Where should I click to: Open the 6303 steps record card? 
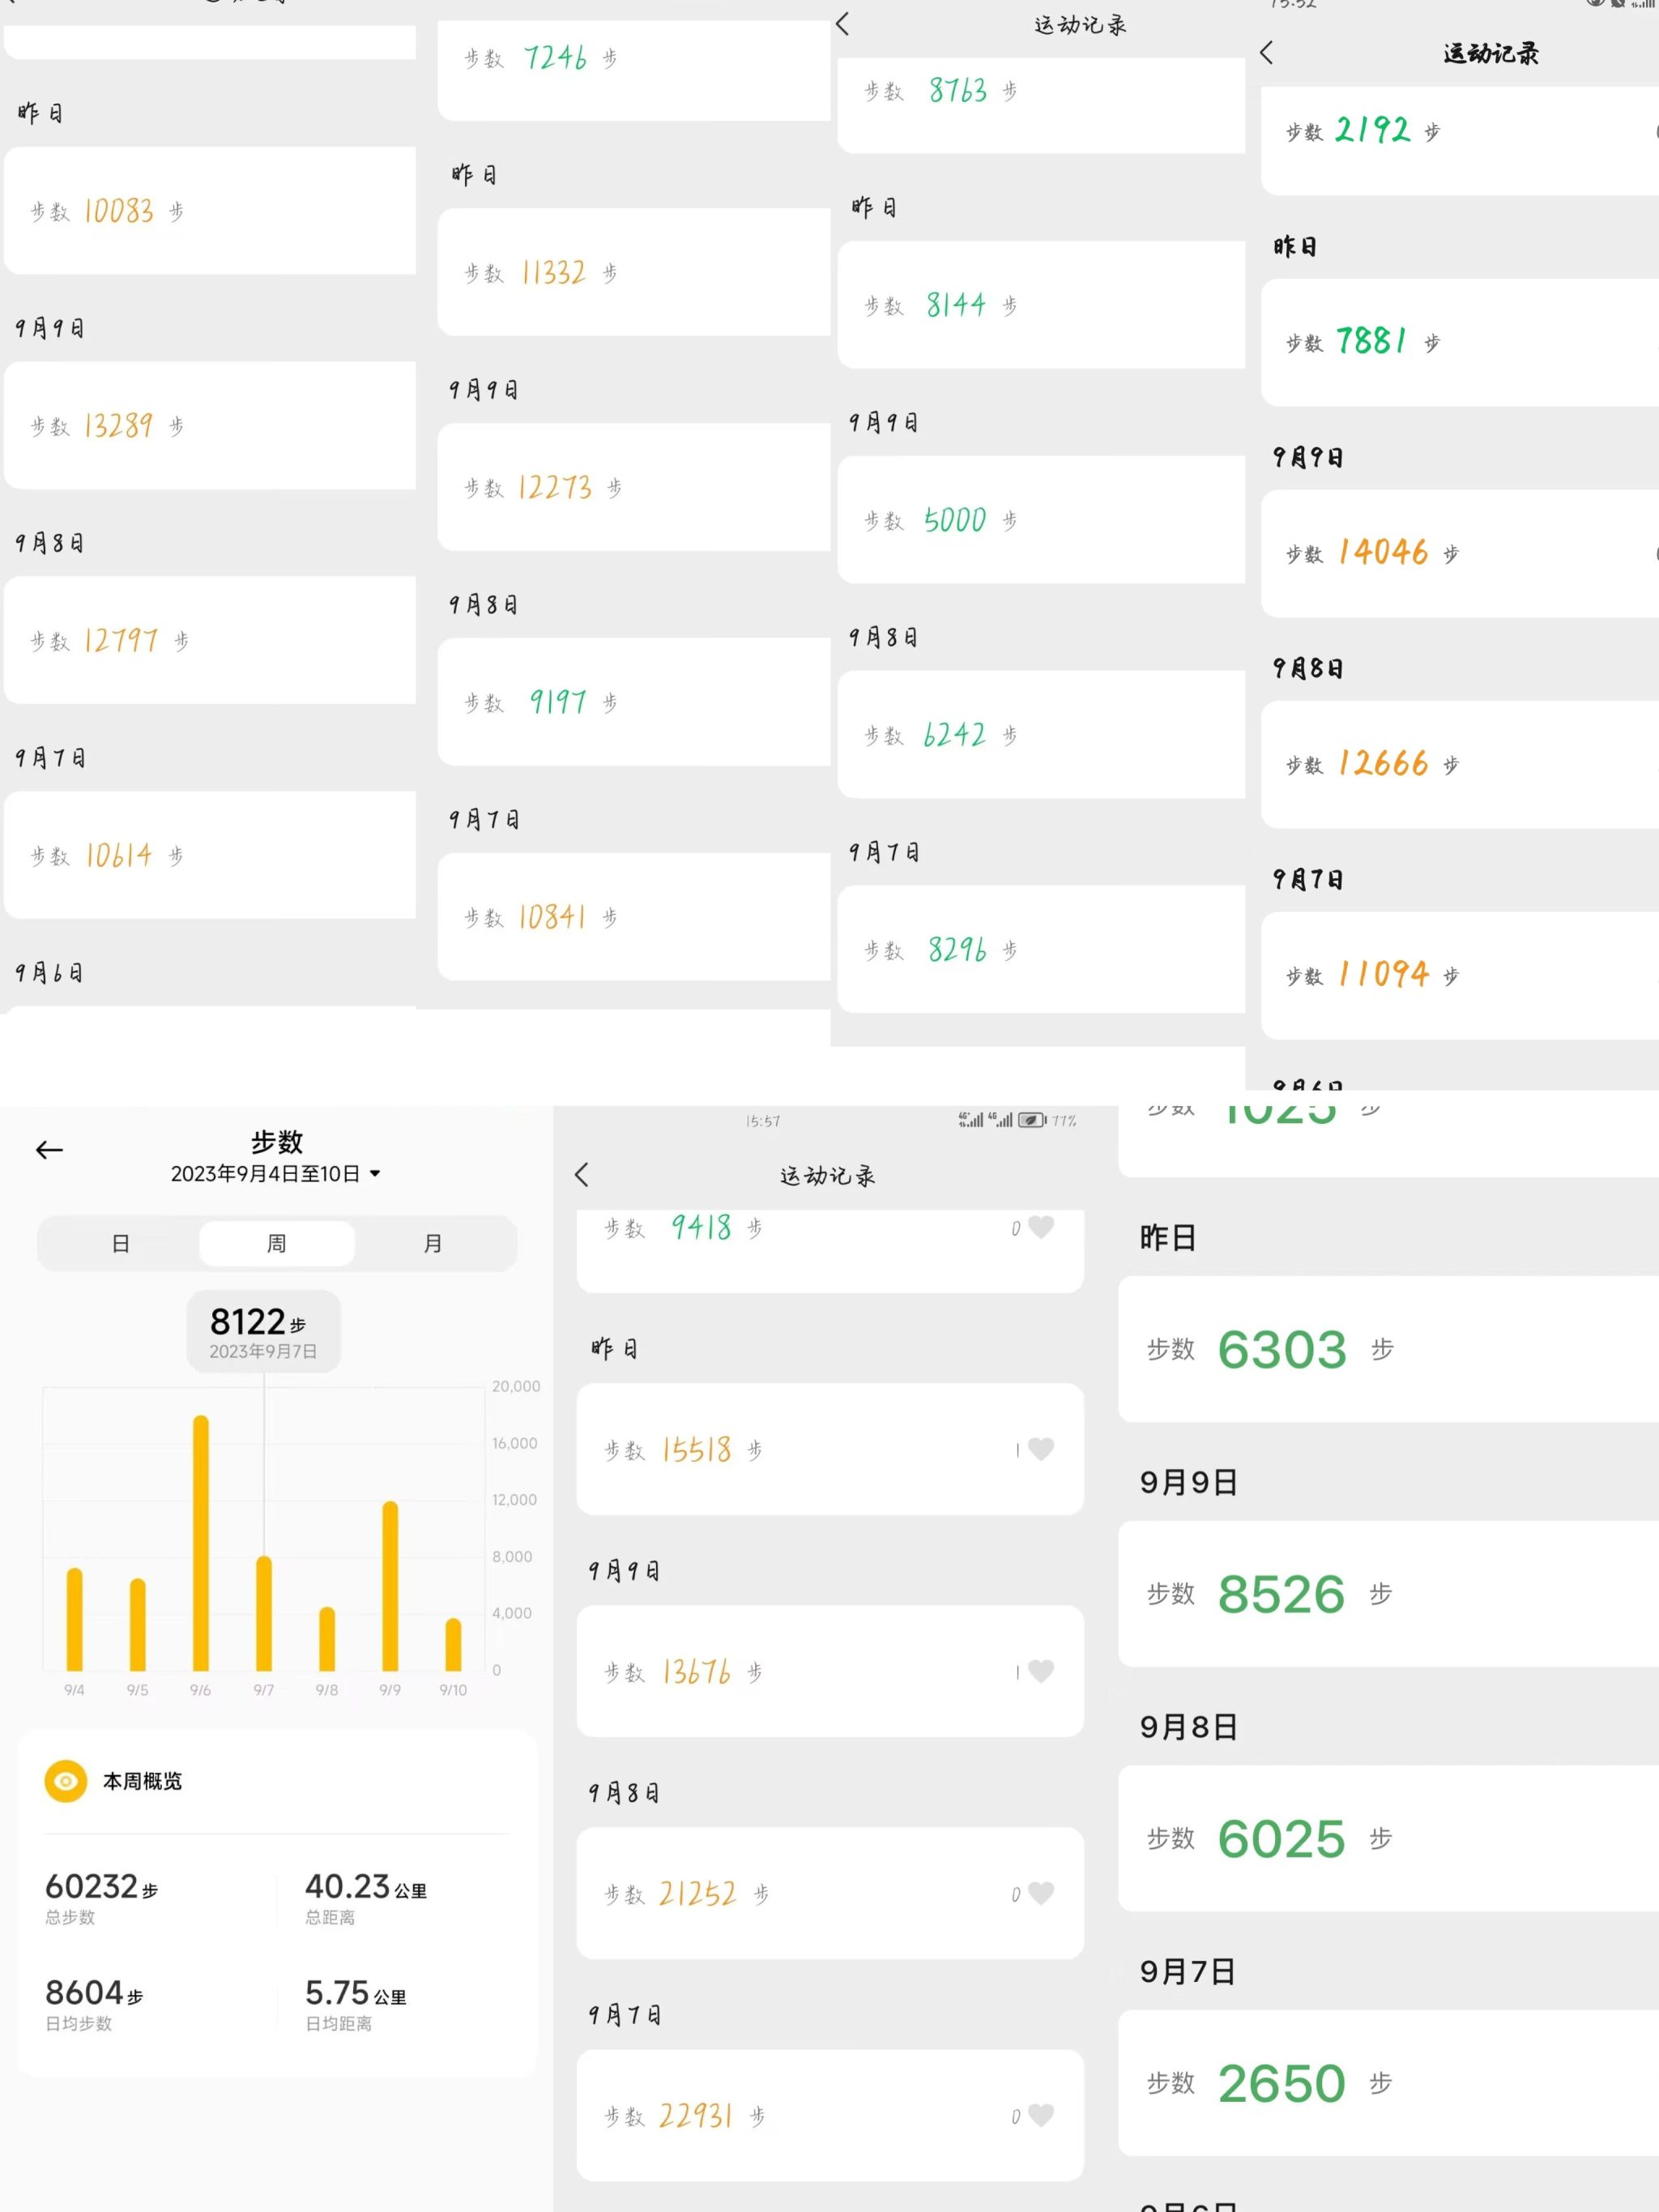(x=1387, y=1349)
